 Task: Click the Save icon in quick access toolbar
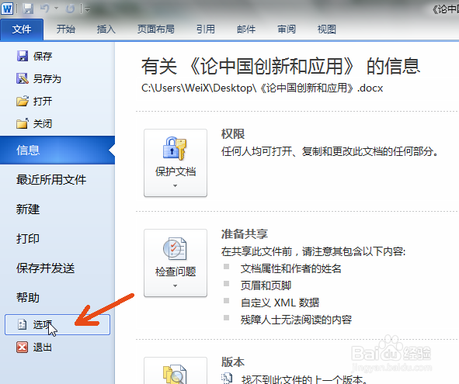coord(28,9)
